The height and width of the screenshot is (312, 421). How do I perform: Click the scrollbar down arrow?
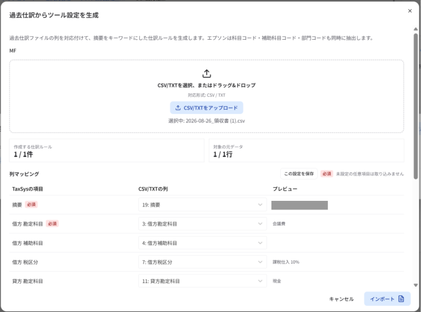(416, 285)
